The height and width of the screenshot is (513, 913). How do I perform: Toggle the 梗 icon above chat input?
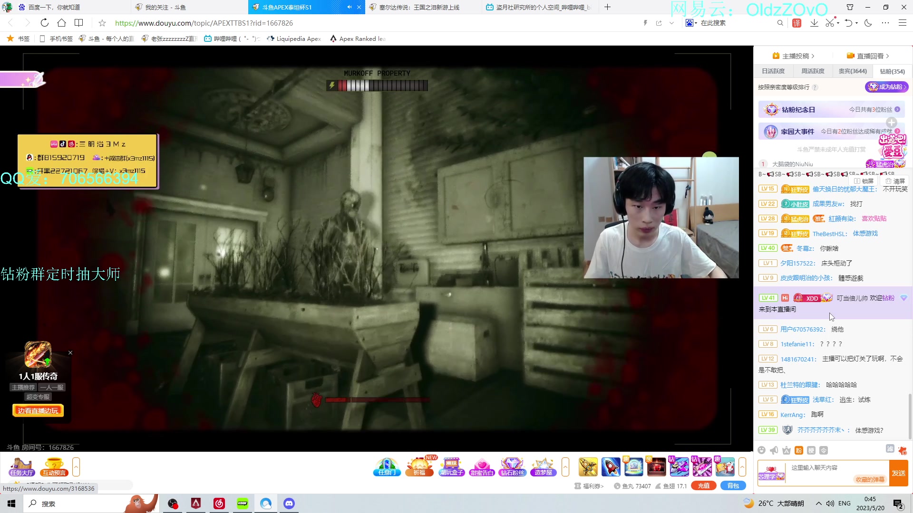coord(811,450)
